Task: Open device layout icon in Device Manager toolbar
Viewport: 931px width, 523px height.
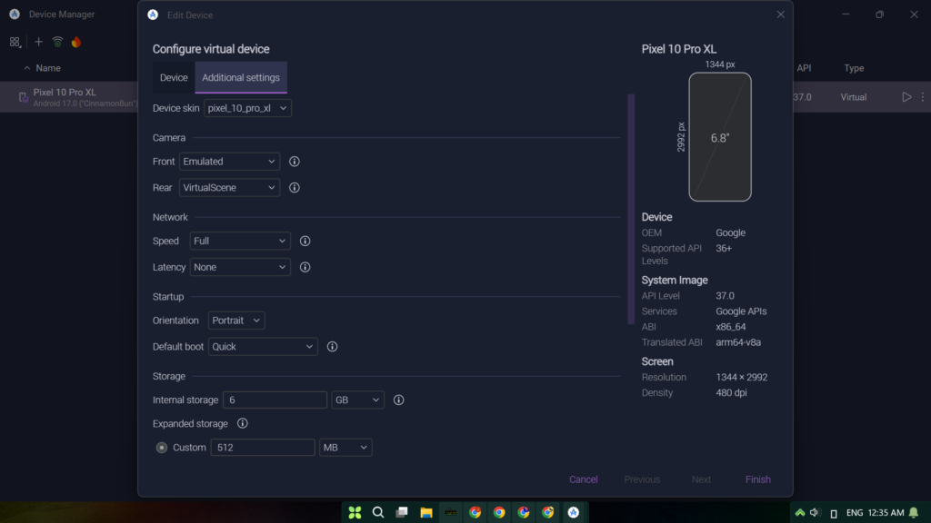Action: pos(15,42)
